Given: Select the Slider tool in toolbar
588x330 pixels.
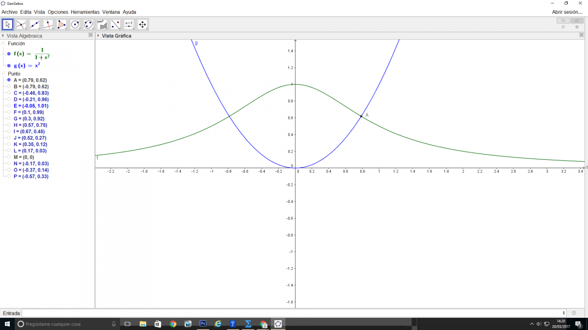Looking at the screenshot, I should coord(129,24).
